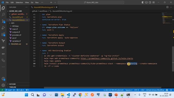Open the Edit menu
The height and width of the screenshot is (98, 174).
point(12,2)
